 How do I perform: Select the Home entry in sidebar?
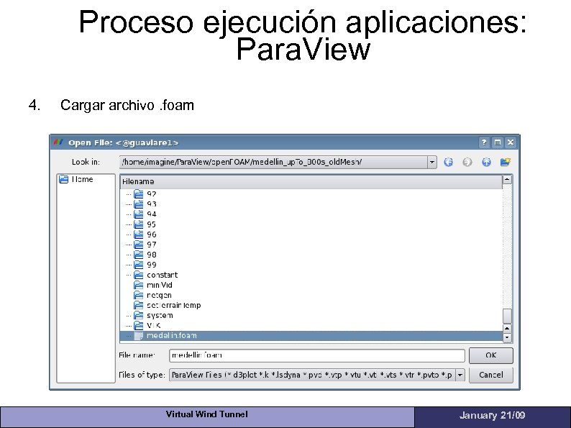point(82,179)
